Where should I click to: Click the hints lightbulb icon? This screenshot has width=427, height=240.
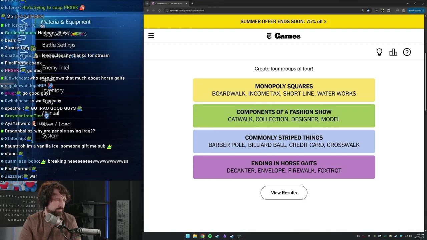coord(379,52)
